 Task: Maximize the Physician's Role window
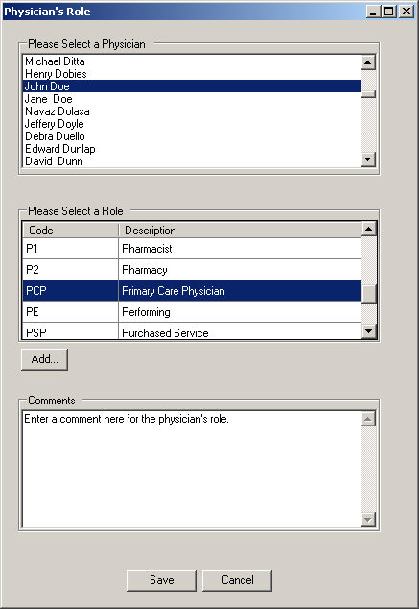pyautogui.click(x=389, y=12)
